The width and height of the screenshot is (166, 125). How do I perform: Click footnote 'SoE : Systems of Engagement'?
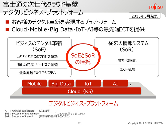tap(22, 113)
